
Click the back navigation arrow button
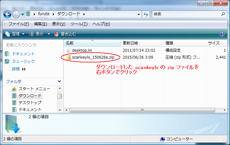coord(8,14)
